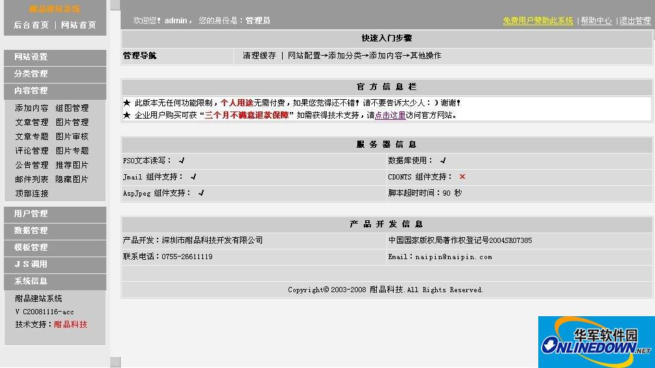The width and height of the screenshot is (655, 368).
Task: Select phone number 0755-26611119
Action: [187, 257]
